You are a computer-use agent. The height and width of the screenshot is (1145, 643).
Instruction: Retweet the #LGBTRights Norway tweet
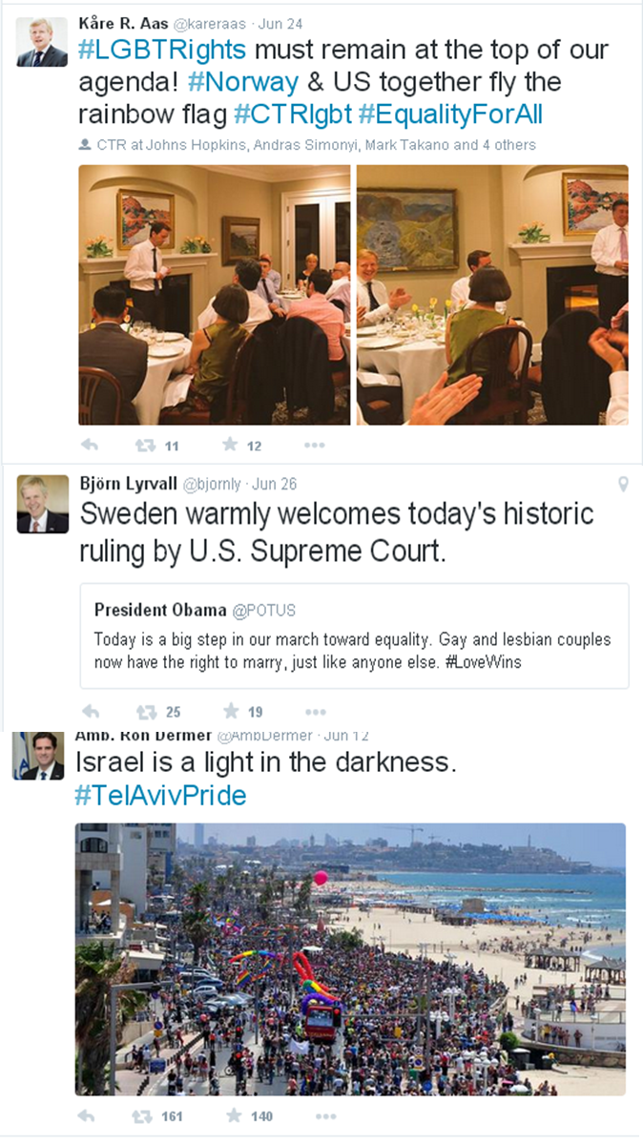point(146,445)
